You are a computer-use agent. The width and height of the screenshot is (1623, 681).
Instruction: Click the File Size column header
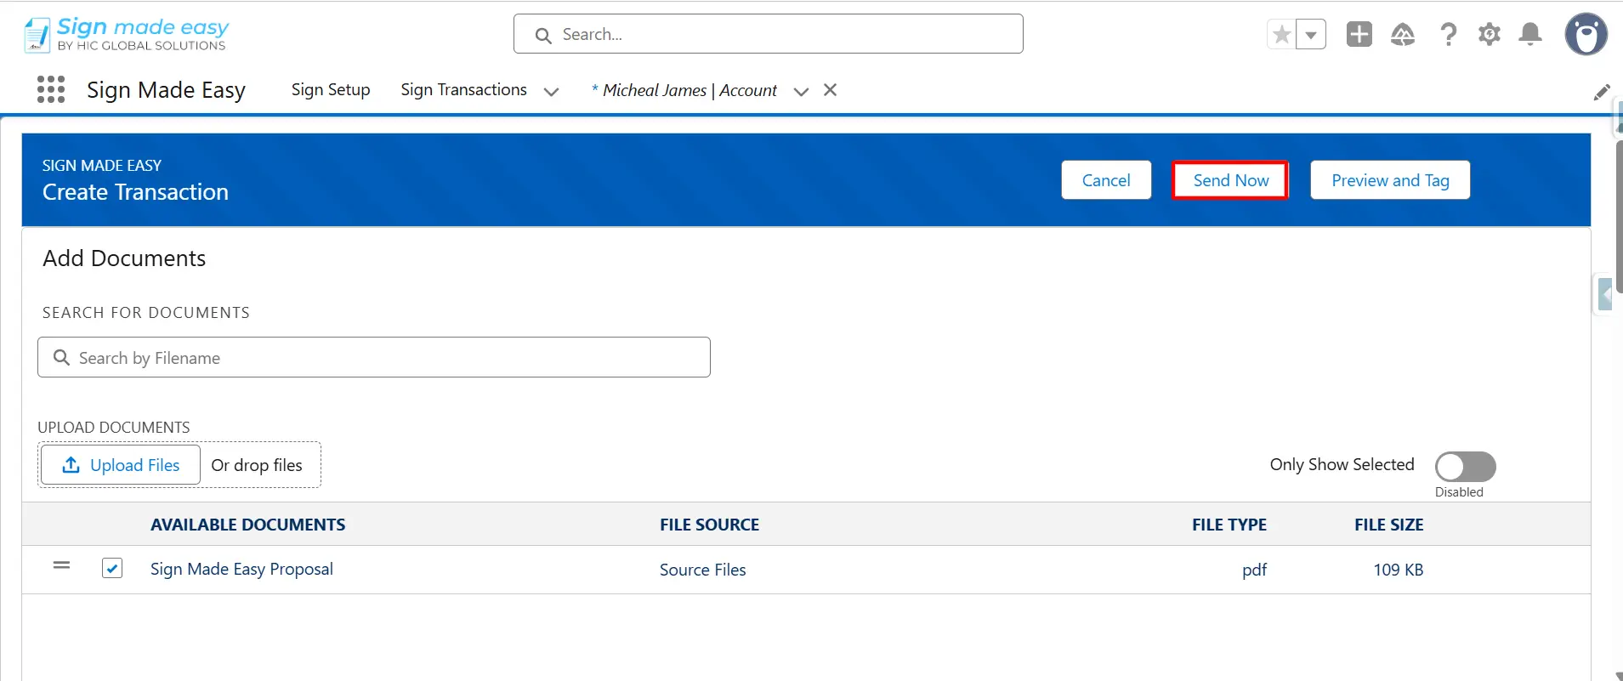coord(1389,525)
